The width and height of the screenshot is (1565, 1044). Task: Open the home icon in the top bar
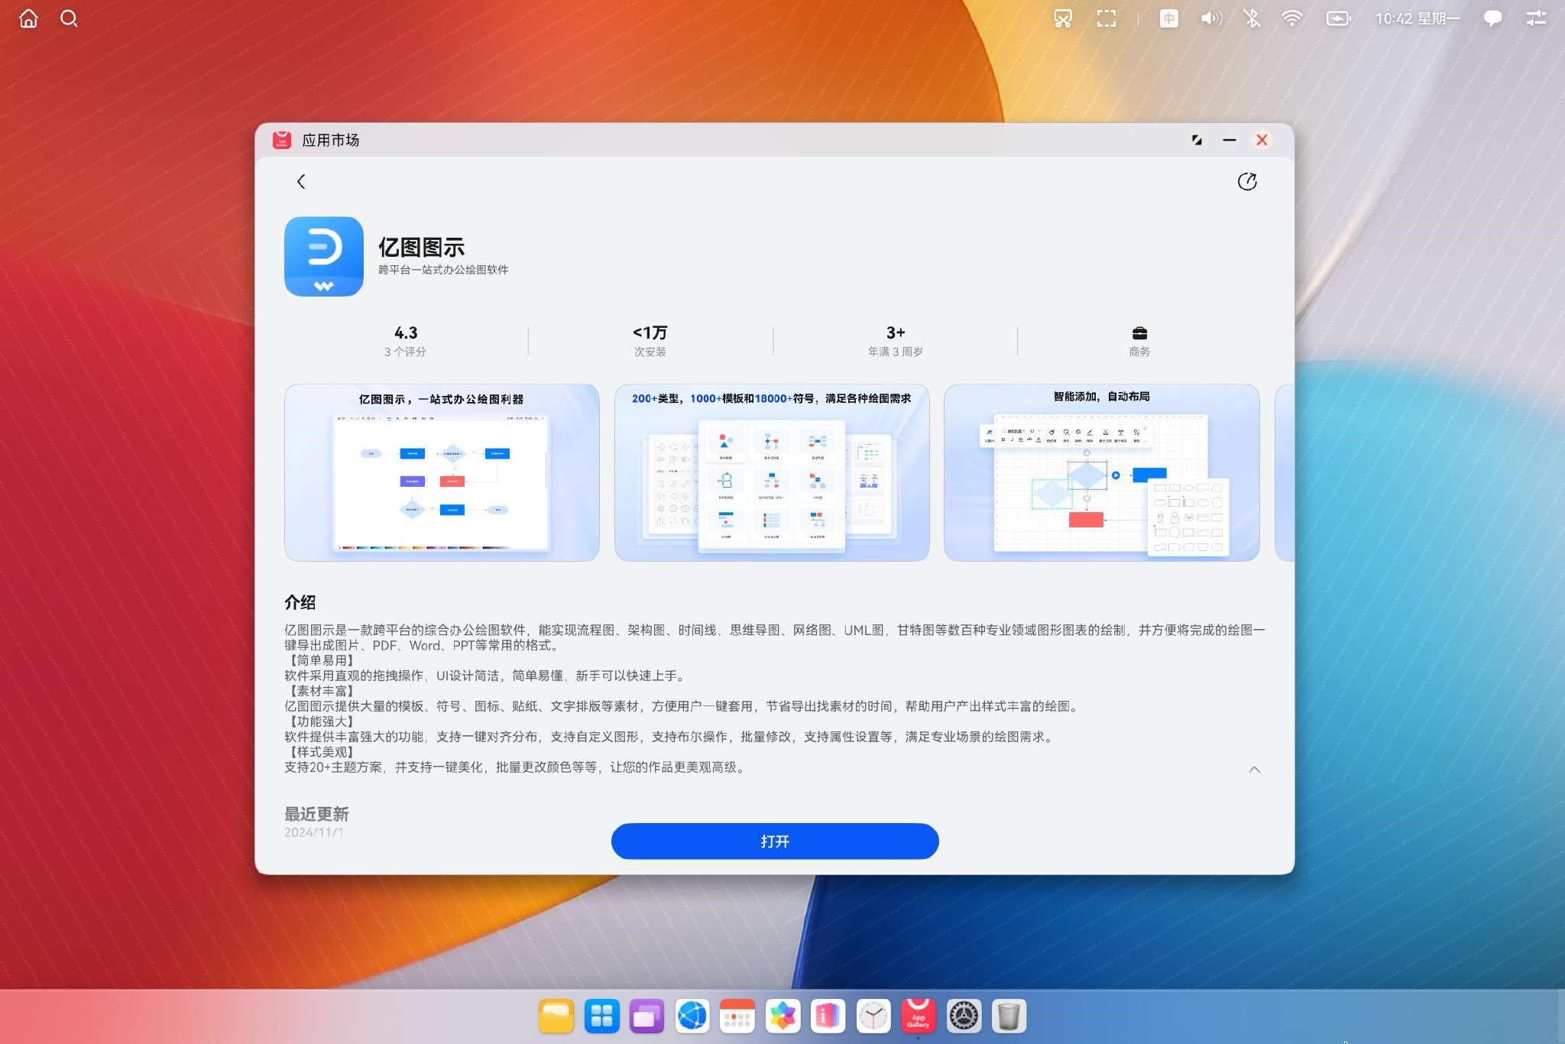(x=28, y=18)
